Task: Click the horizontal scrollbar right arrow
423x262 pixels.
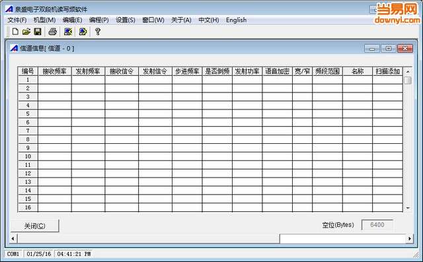Action: [410, 239]
